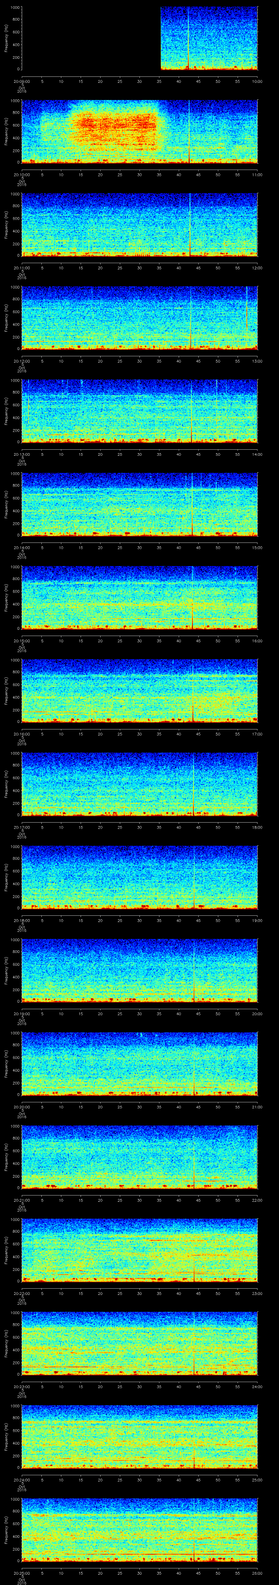
Task: View the spectrogram panel starting at 20:13:00
Action: 140,411
